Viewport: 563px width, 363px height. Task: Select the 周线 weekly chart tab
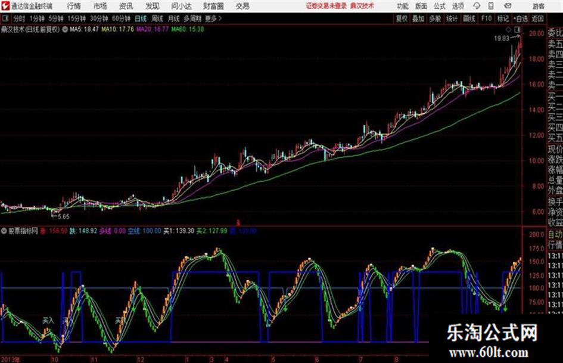157,18
